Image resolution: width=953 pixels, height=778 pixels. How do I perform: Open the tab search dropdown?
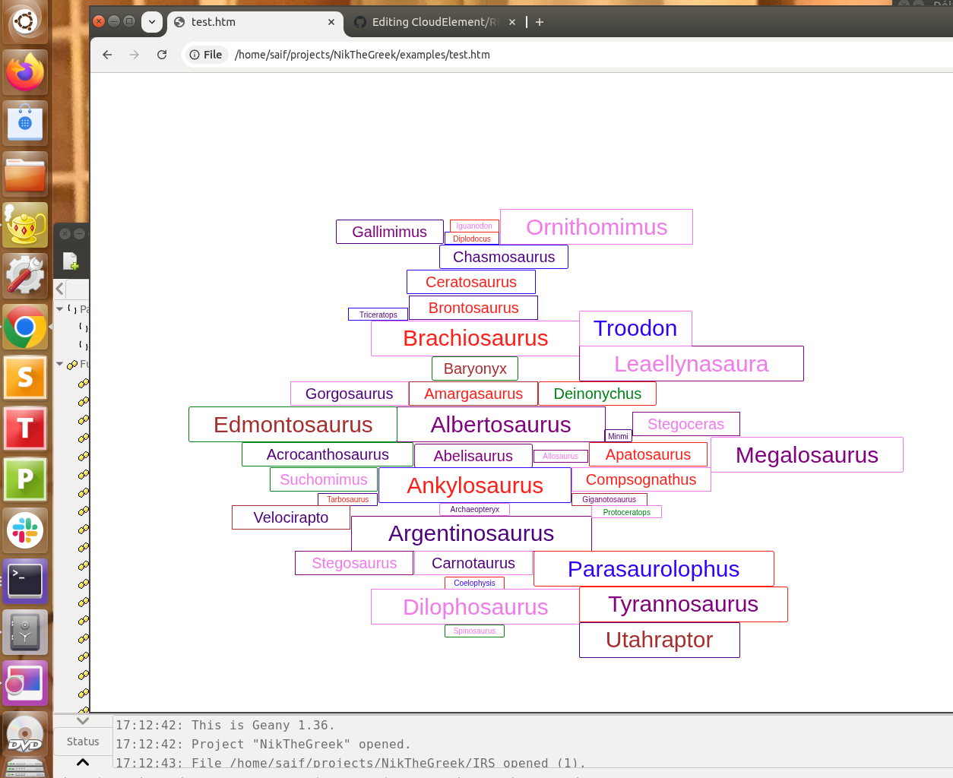coord(152,22)
